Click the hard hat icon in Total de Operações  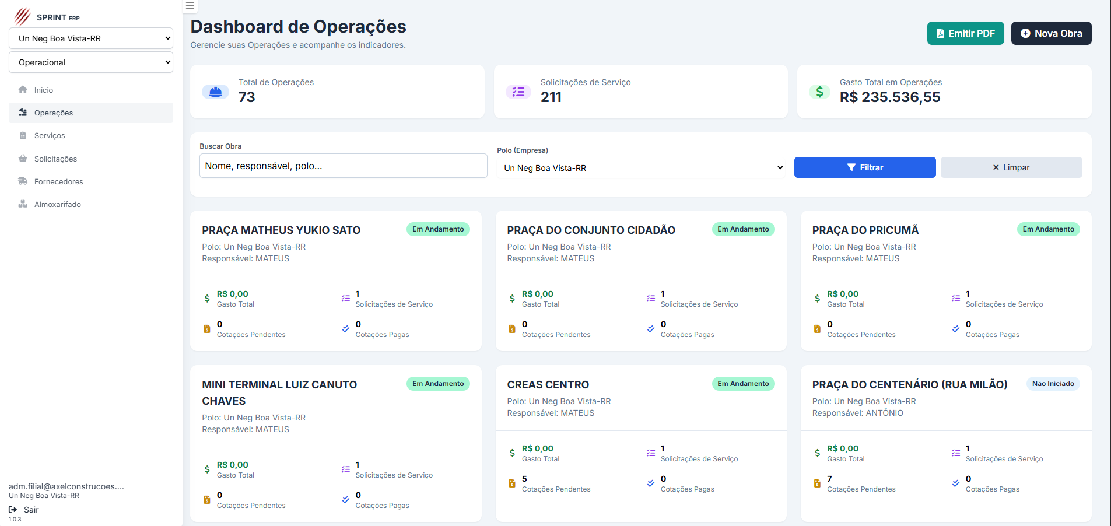(215, 92)
